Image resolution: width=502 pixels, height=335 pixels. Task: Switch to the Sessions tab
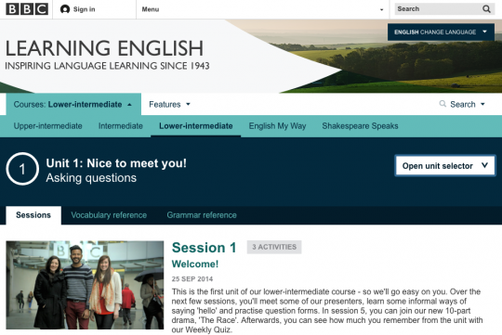[x=33, y=215]
